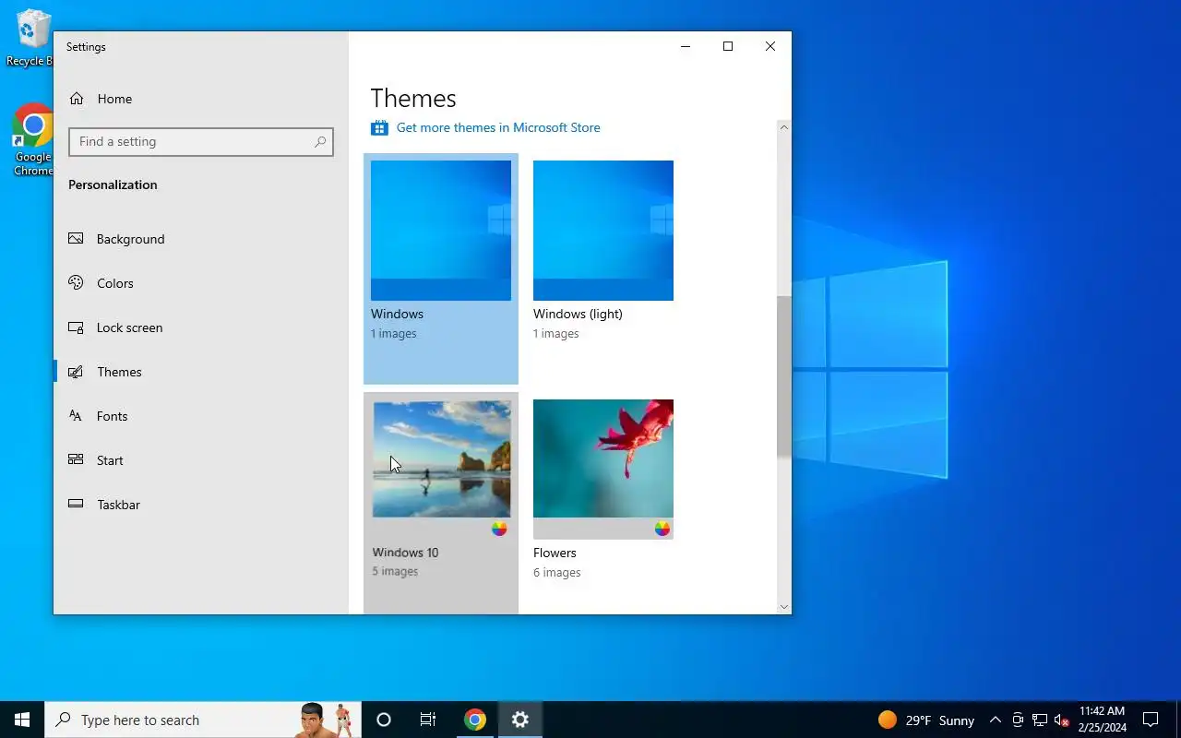Open the Windows Start menu button
Image resolution: width=1181 pixels, height=738 pixels.
point(22,720)
